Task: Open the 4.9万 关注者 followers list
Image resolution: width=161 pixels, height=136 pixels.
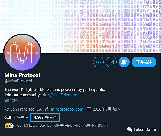Action: (45, 117)
